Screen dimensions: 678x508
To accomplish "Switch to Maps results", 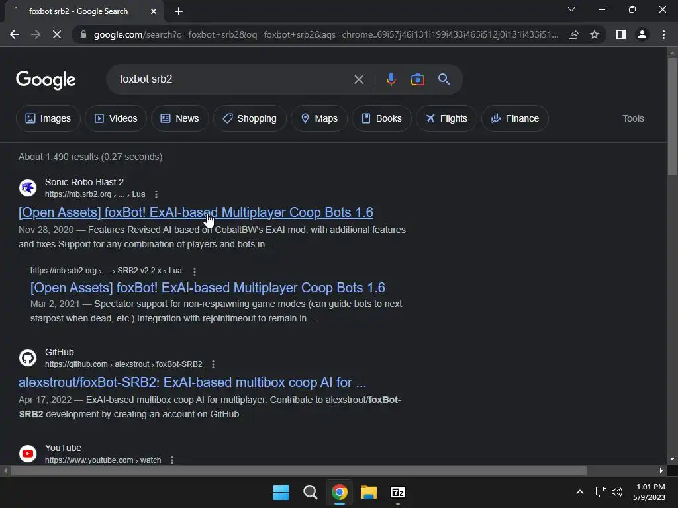I will tap(319, 118).
